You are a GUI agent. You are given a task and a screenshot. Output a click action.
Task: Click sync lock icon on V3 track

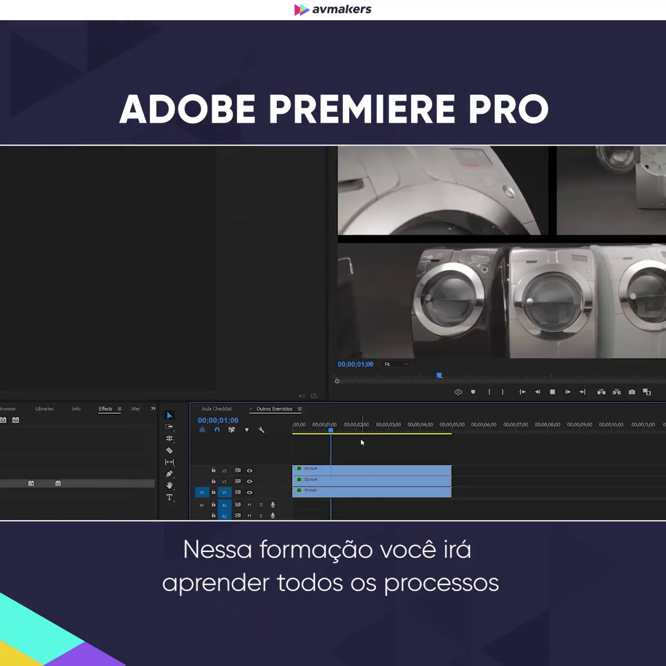point(238,470)
